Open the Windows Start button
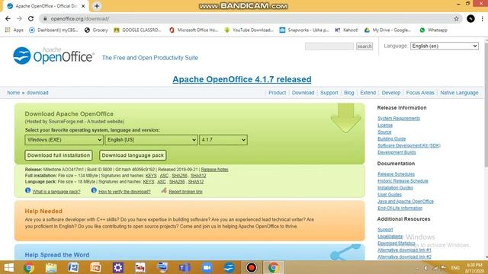 [8, 267]
